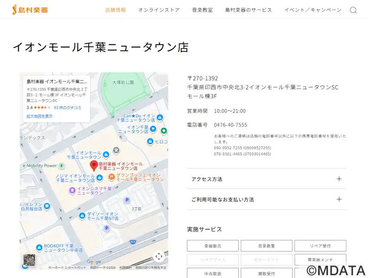Click the green circular marker on map
Screen dimensions: 371x278
click(x=164, y=131)
